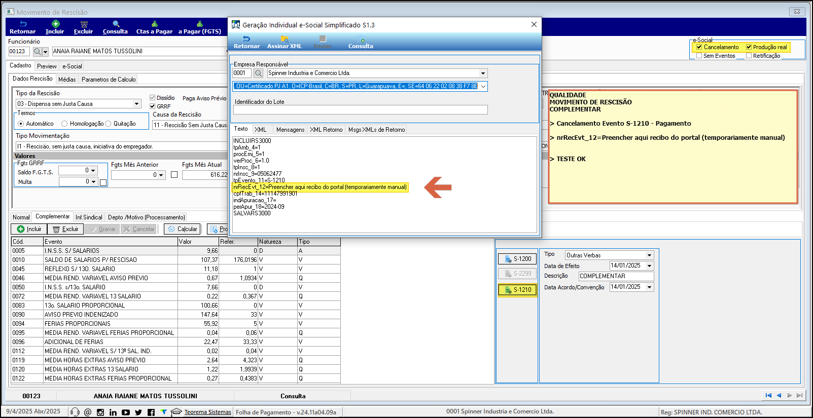Open the Mensagens tab in dialog
Screen dimensions: 813x418
pyautogui.click(x=290, y=130)
